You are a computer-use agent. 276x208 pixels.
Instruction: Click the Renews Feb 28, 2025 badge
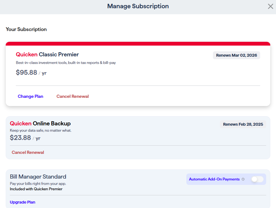[x=243, y=124]
